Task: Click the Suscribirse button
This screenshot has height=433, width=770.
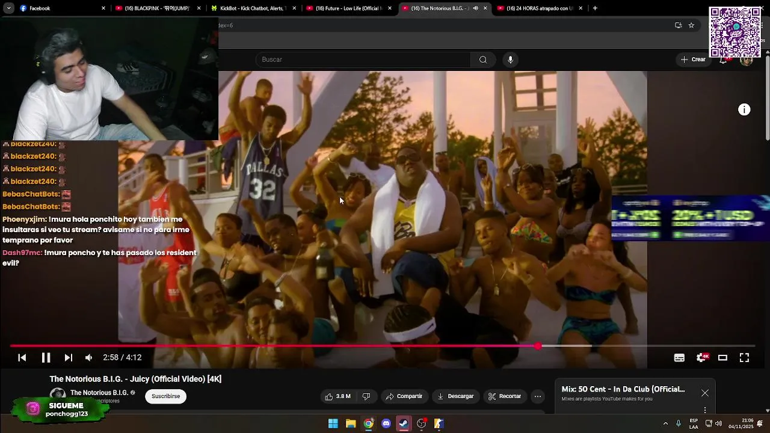Action: coord(166,396)
